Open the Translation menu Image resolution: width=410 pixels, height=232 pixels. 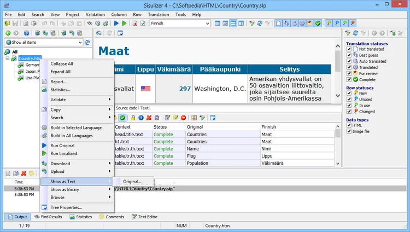click(x=159, y=15)
